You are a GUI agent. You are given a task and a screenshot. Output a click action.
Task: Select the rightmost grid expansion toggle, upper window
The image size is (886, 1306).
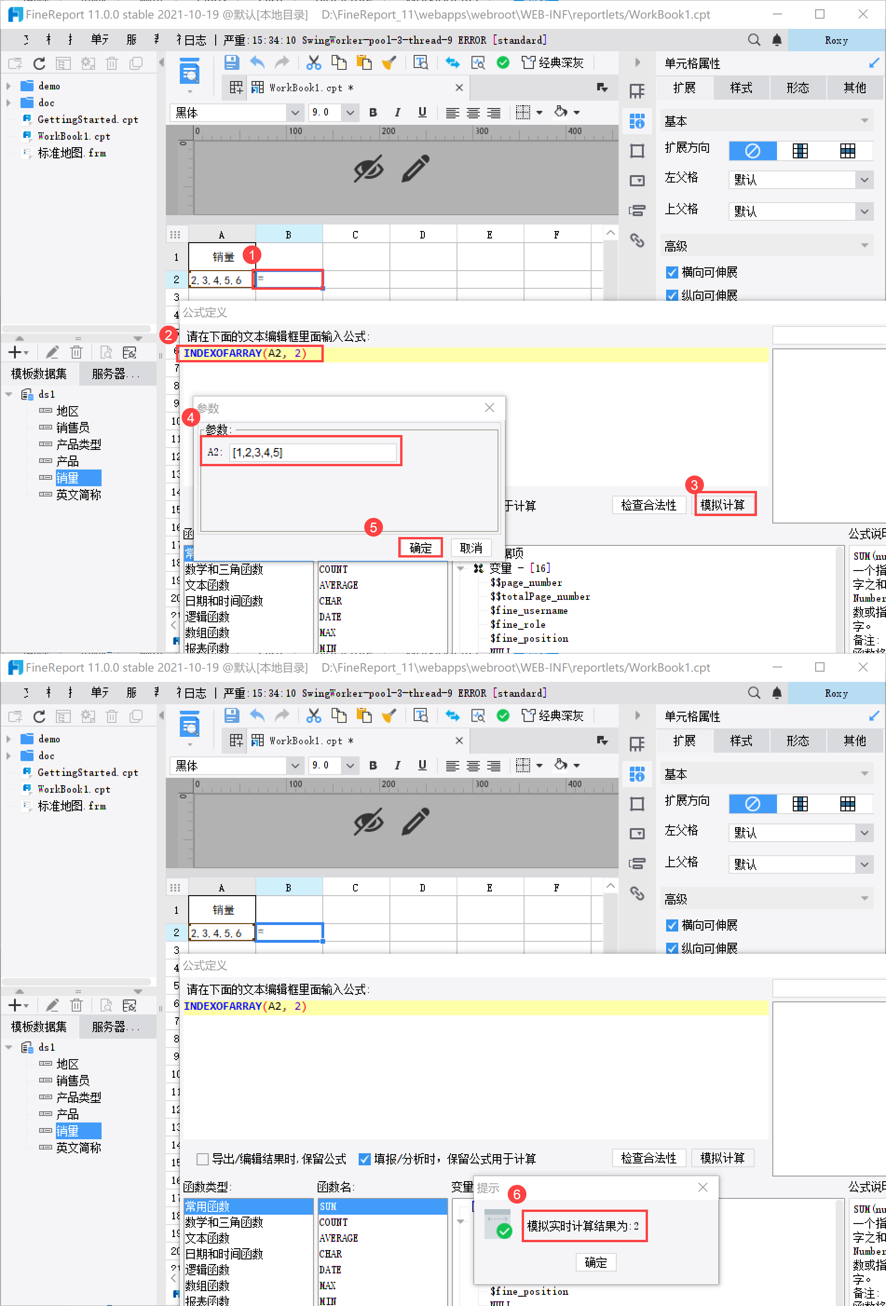tap(848, 150)
